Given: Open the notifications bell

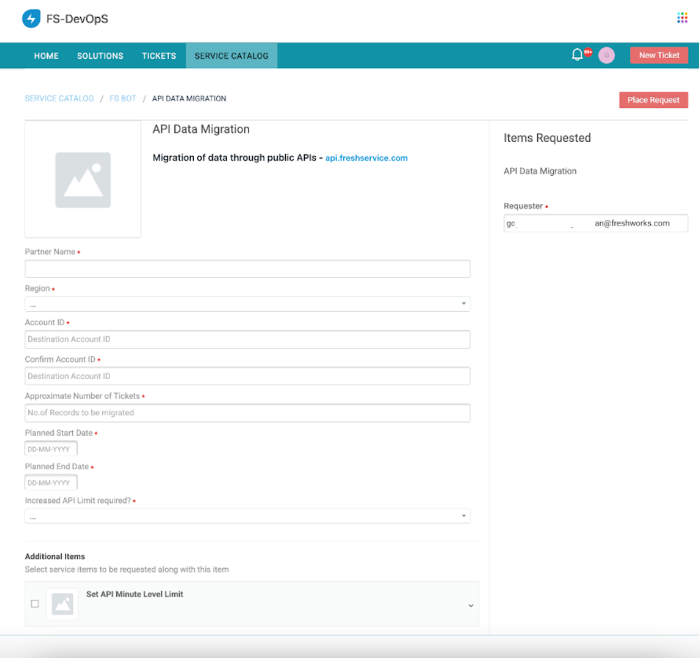Looking at the screenshot, I should click(x=577, y=55).
